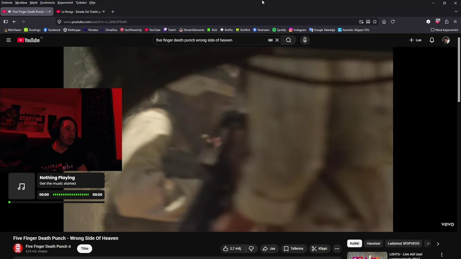
Task: Open the Muokkaa menu
Action: [21, 3]
